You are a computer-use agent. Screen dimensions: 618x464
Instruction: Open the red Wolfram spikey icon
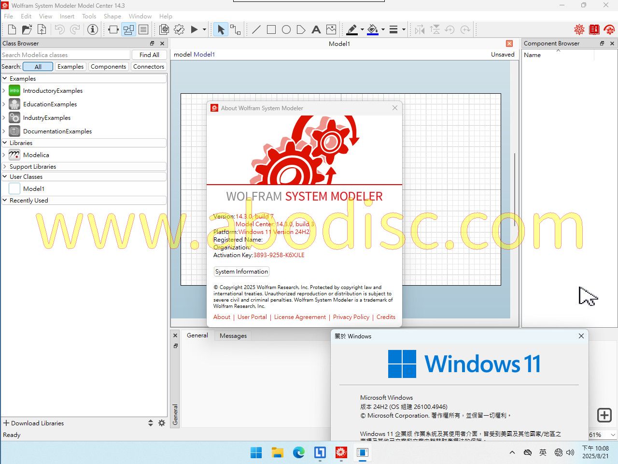pos(579,29)
